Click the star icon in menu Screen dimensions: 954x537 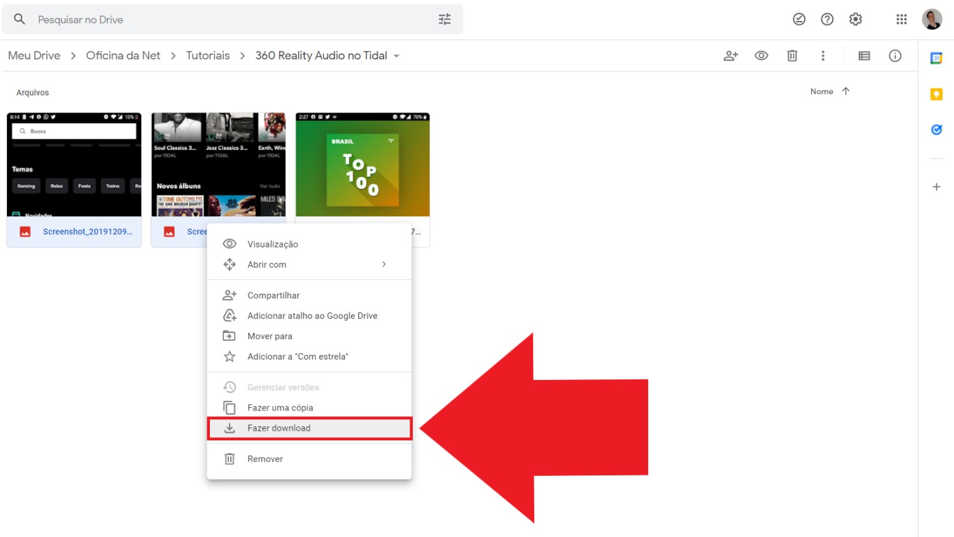(x=230, y=356)
